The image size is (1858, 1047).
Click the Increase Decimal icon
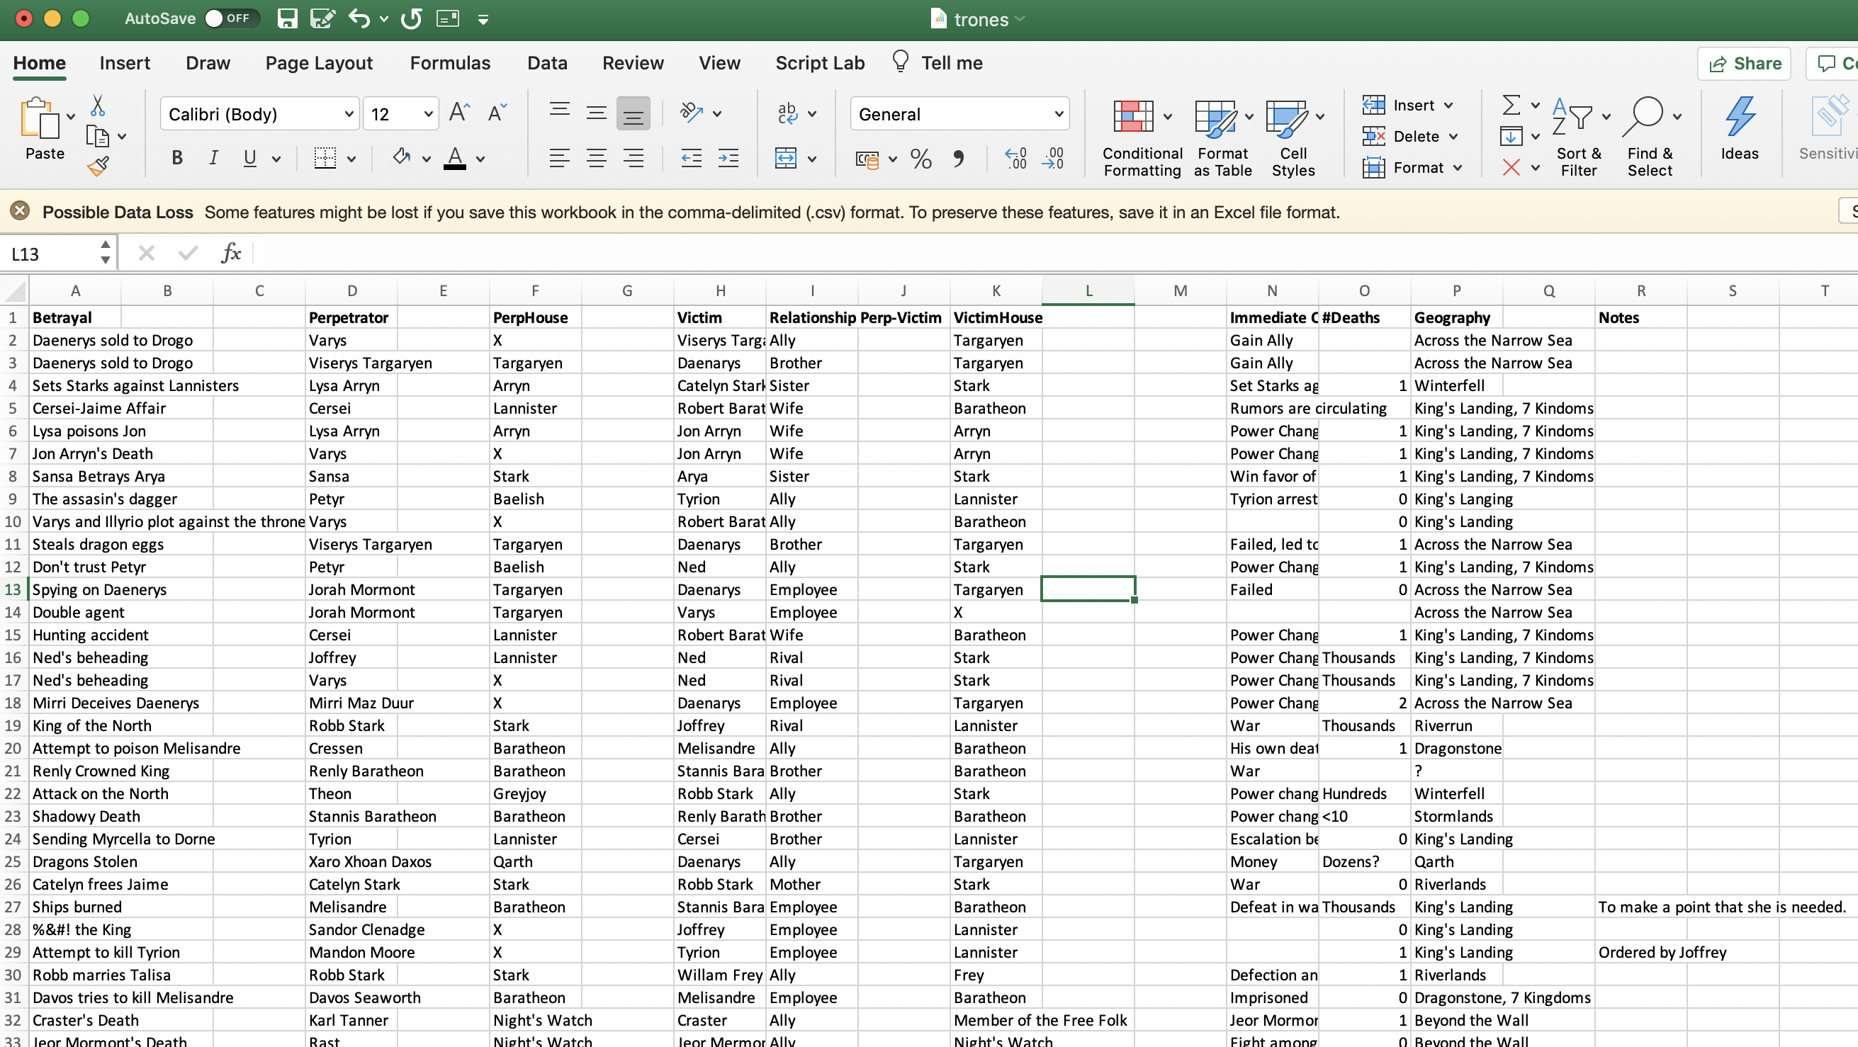click(1015, 158)
